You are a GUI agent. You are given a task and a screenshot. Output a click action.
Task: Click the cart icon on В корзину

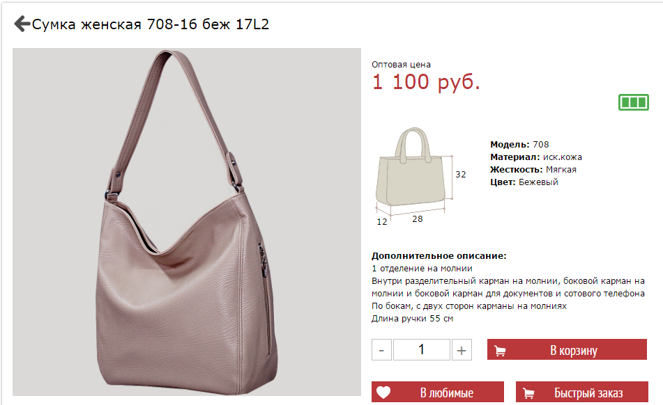(x=500, y=351)
